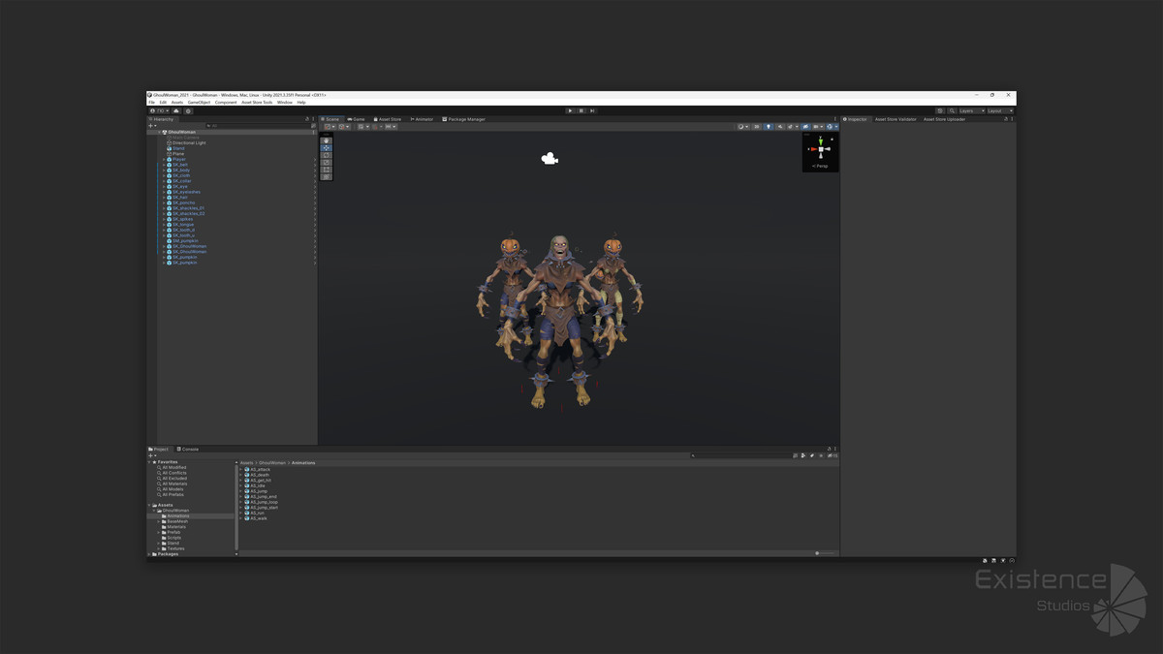1163x654 pixels.
Task: Open the cloud services icon
Action: 176,110
